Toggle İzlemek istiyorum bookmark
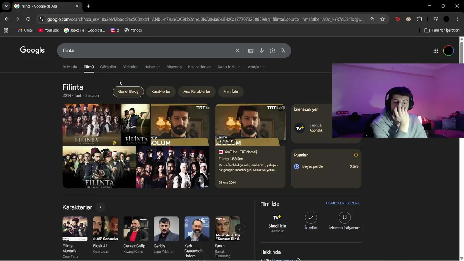The width and height of the screenshot is (464, 261). tap(344, 217)
